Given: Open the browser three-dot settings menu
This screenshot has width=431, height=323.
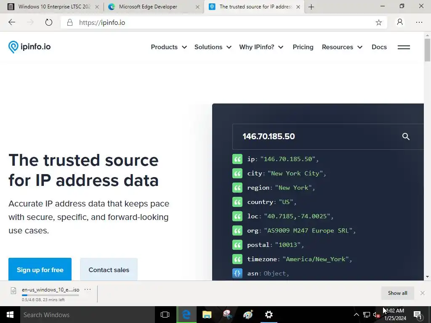Looking at the screenshot, I should tap(419, 22).
